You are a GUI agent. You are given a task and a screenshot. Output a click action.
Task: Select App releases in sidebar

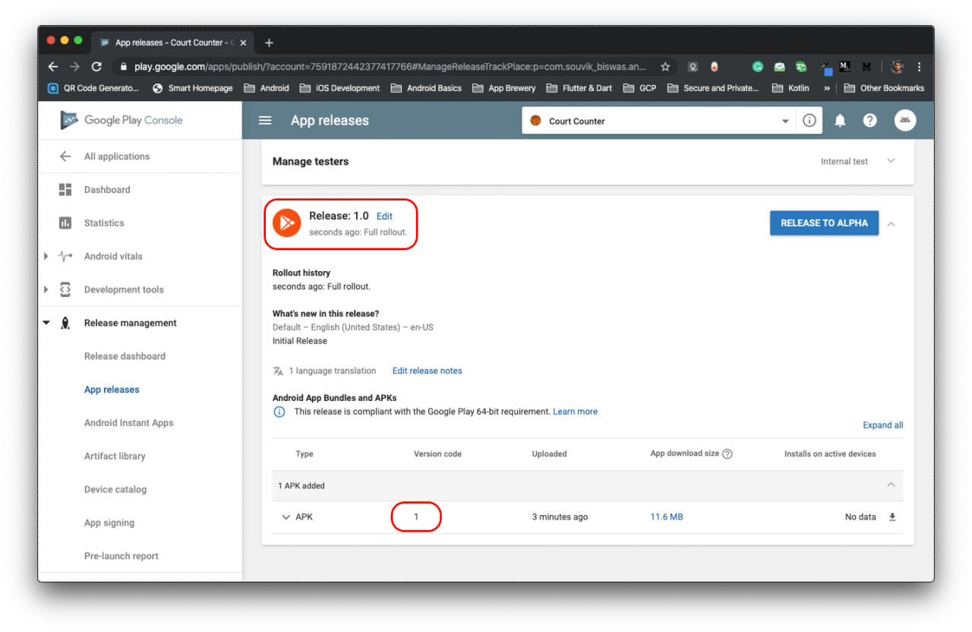pos(112,390)
